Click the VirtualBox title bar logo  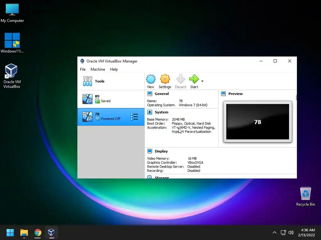82,61
